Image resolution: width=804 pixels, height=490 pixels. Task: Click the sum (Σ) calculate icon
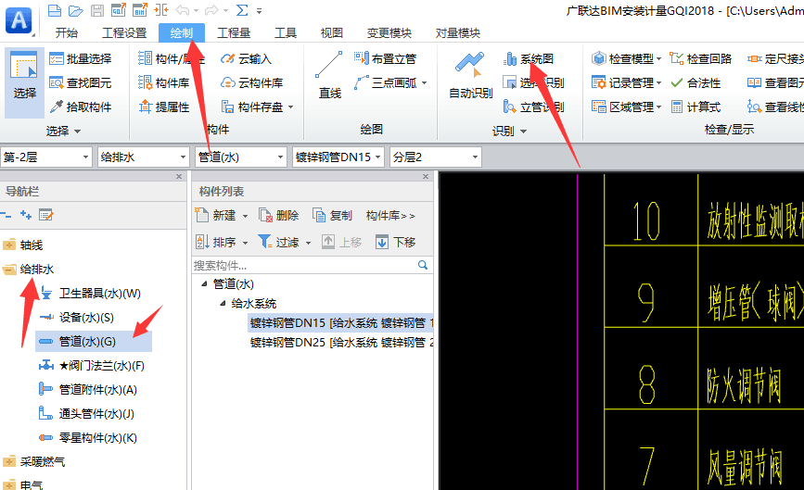coord(242,10)
